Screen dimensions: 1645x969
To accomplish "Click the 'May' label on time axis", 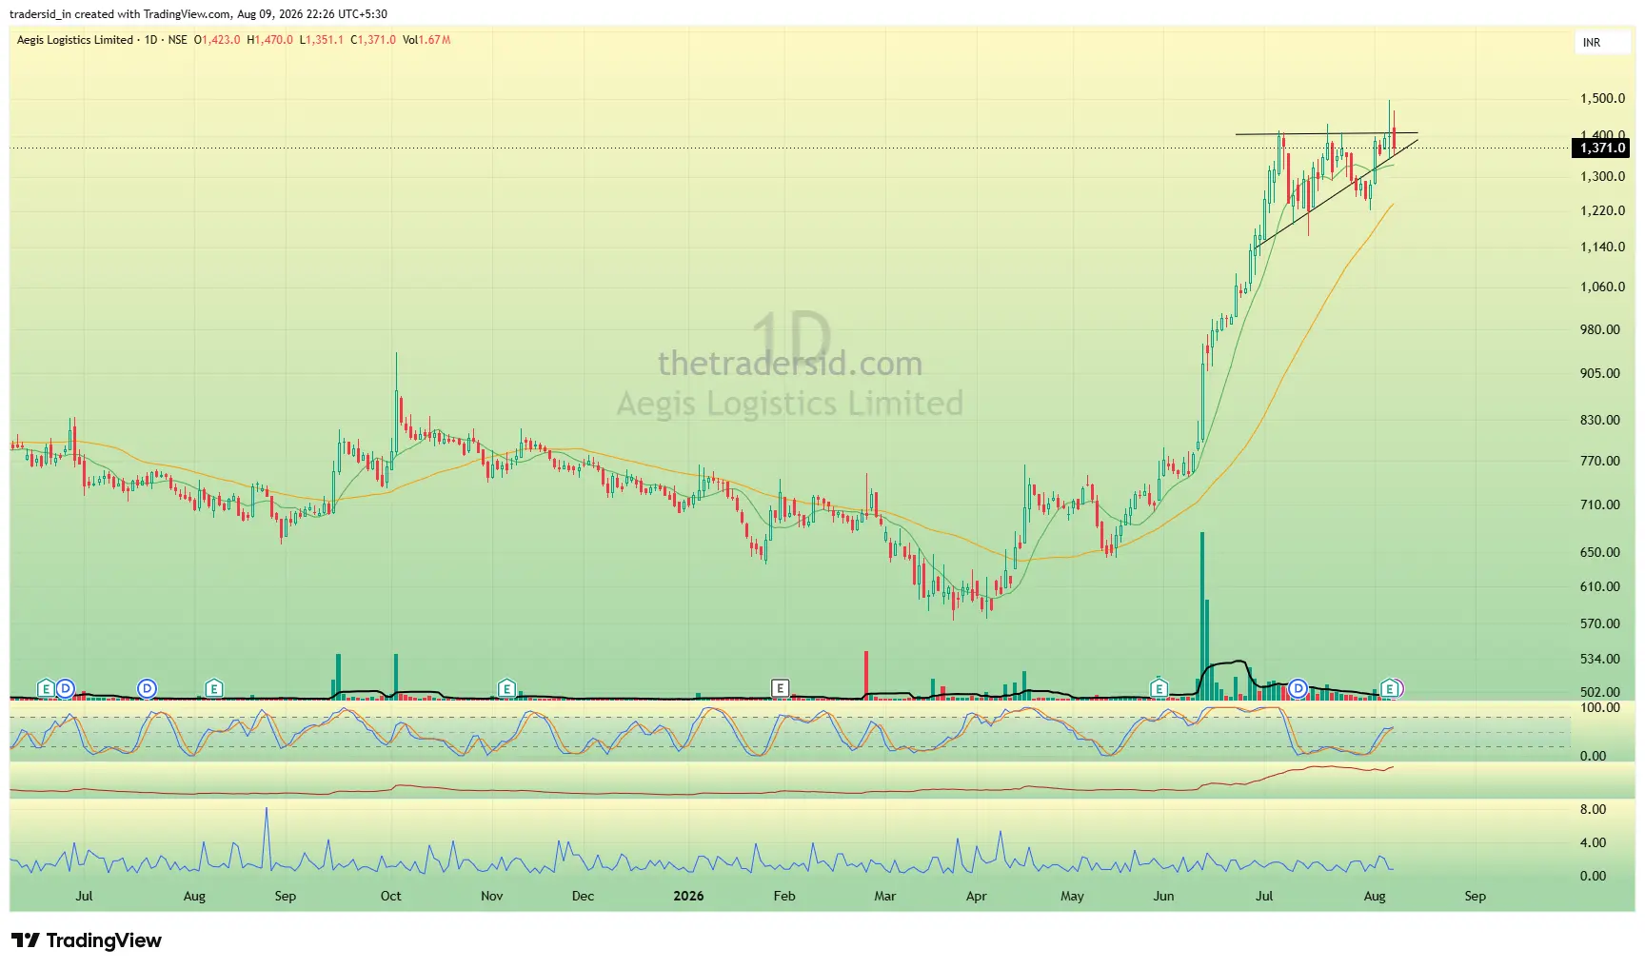I will click(1073, 897).
